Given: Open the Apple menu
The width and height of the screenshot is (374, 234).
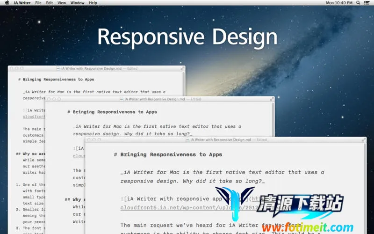Looking at the screenshot, I should point(7,3).
